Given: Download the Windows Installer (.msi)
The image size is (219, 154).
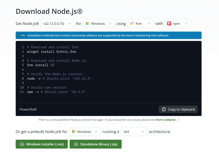Looking at the screenshot, I should coord(42,144).
